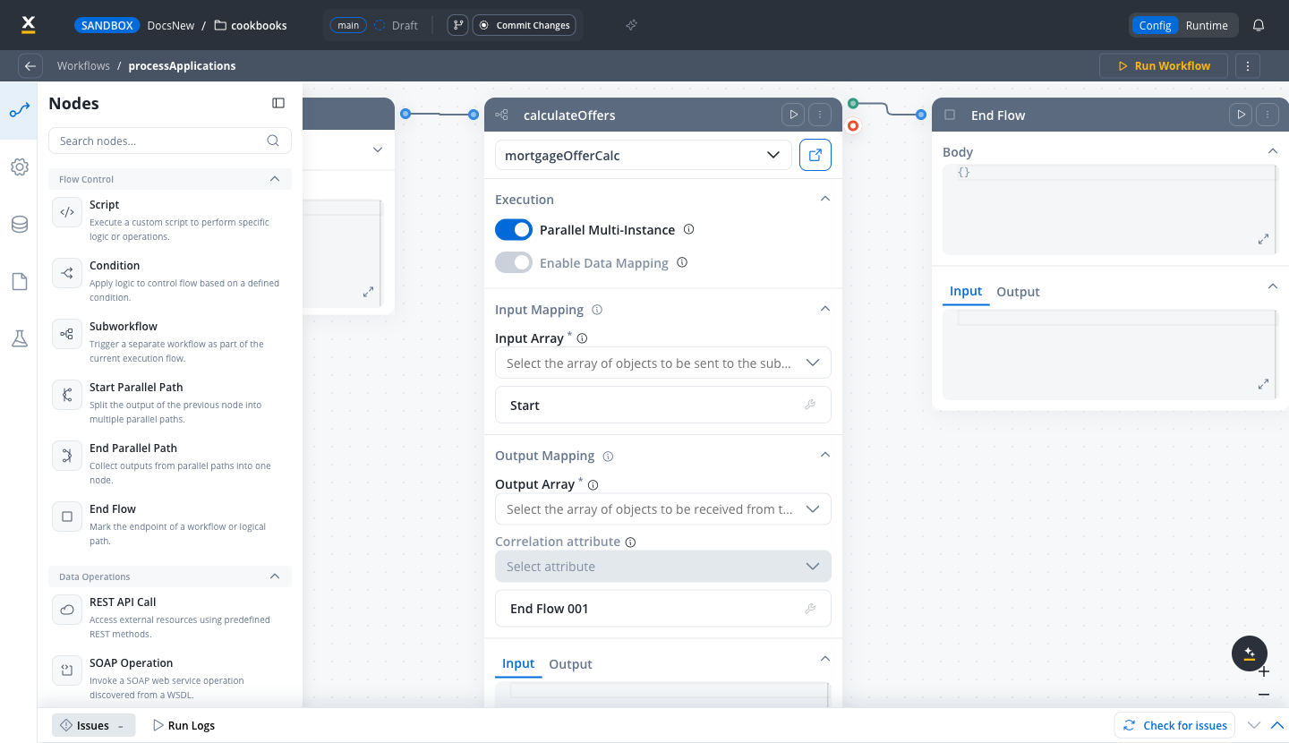
Task: Open notifications bell in top bar
Action: click(1259, 25)
